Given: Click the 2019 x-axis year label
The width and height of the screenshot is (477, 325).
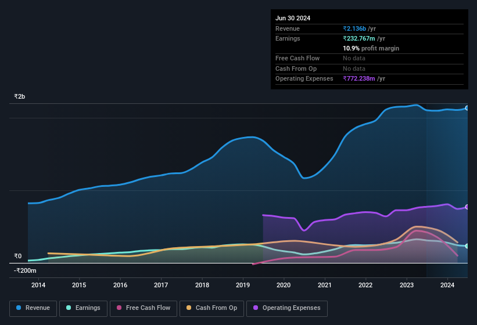Looking at the screenshot, I should 243,285.
